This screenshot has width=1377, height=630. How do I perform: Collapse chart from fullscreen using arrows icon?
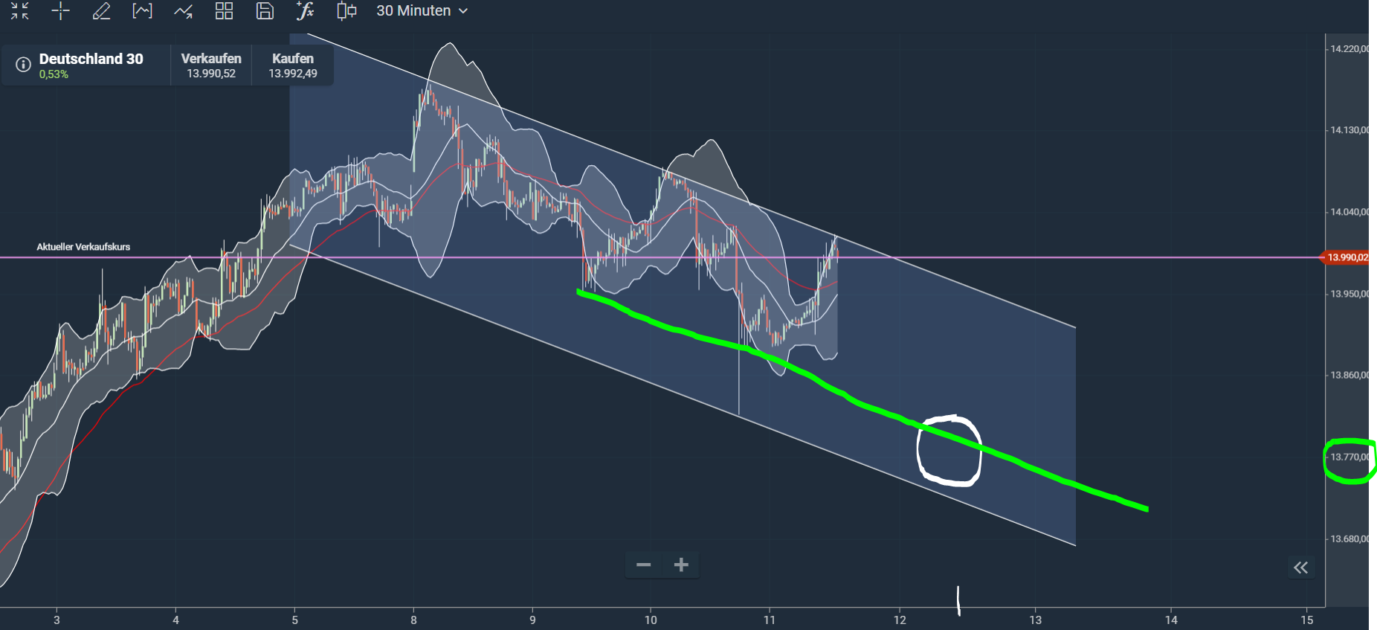20,10
